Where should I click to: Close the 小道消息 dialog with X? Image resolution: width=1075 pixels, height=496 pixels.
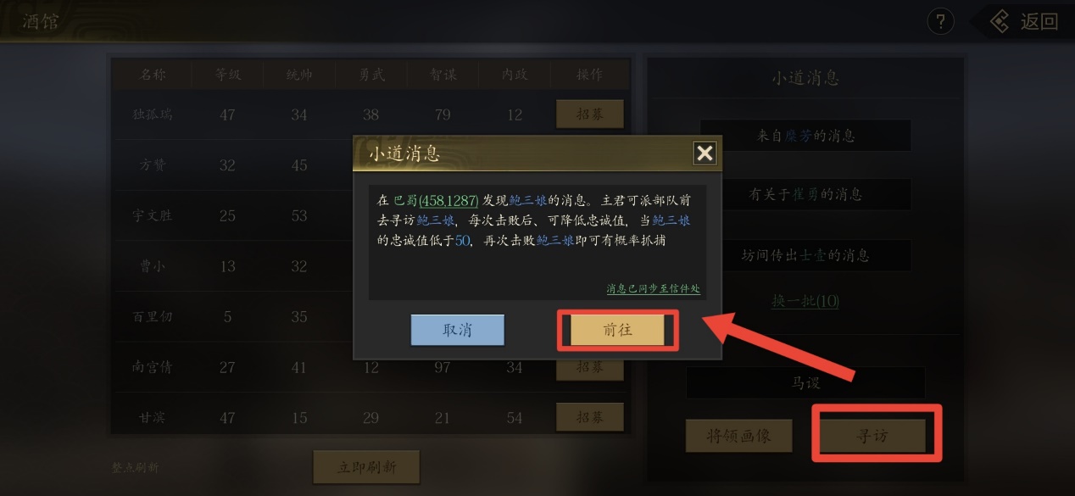pyautogui.click(x=705, y=153)
